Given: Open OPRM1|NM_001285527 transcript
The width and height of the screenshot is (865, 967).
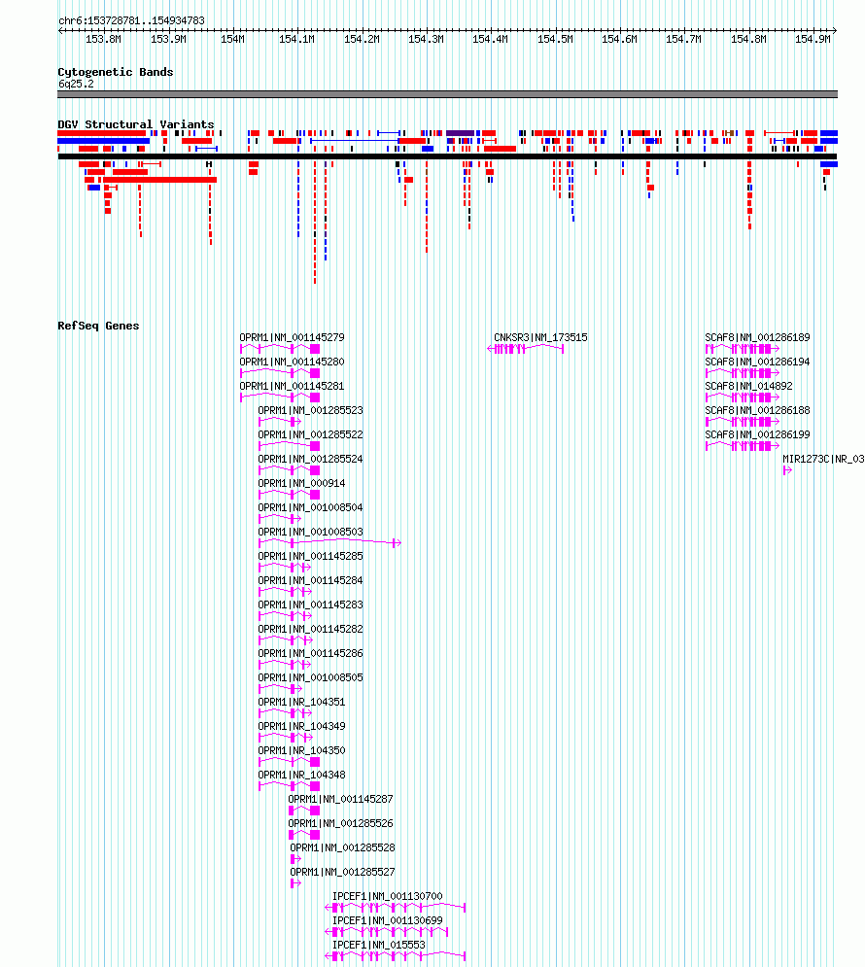Looking at the screenshot, I should coord(342,872).
